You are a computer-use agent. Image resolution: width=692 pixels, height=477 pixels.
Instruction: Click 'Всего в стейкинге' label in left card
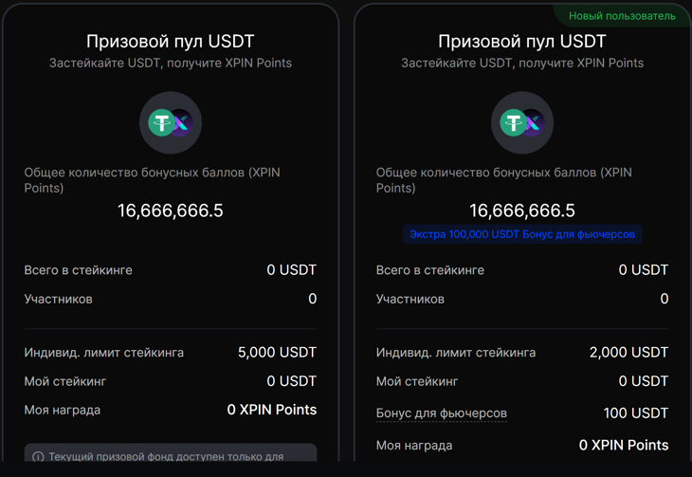point(78,270)
